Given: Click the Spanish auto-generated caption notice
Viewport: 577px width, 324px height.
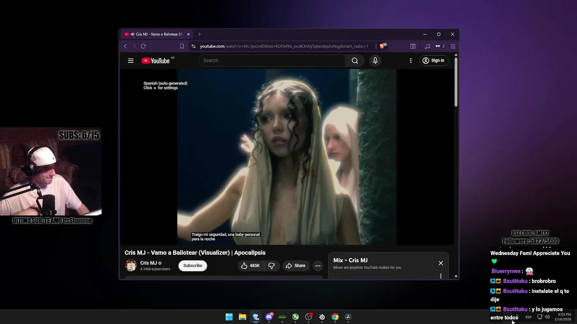Looking at the screenshot, I should (165, 85).
